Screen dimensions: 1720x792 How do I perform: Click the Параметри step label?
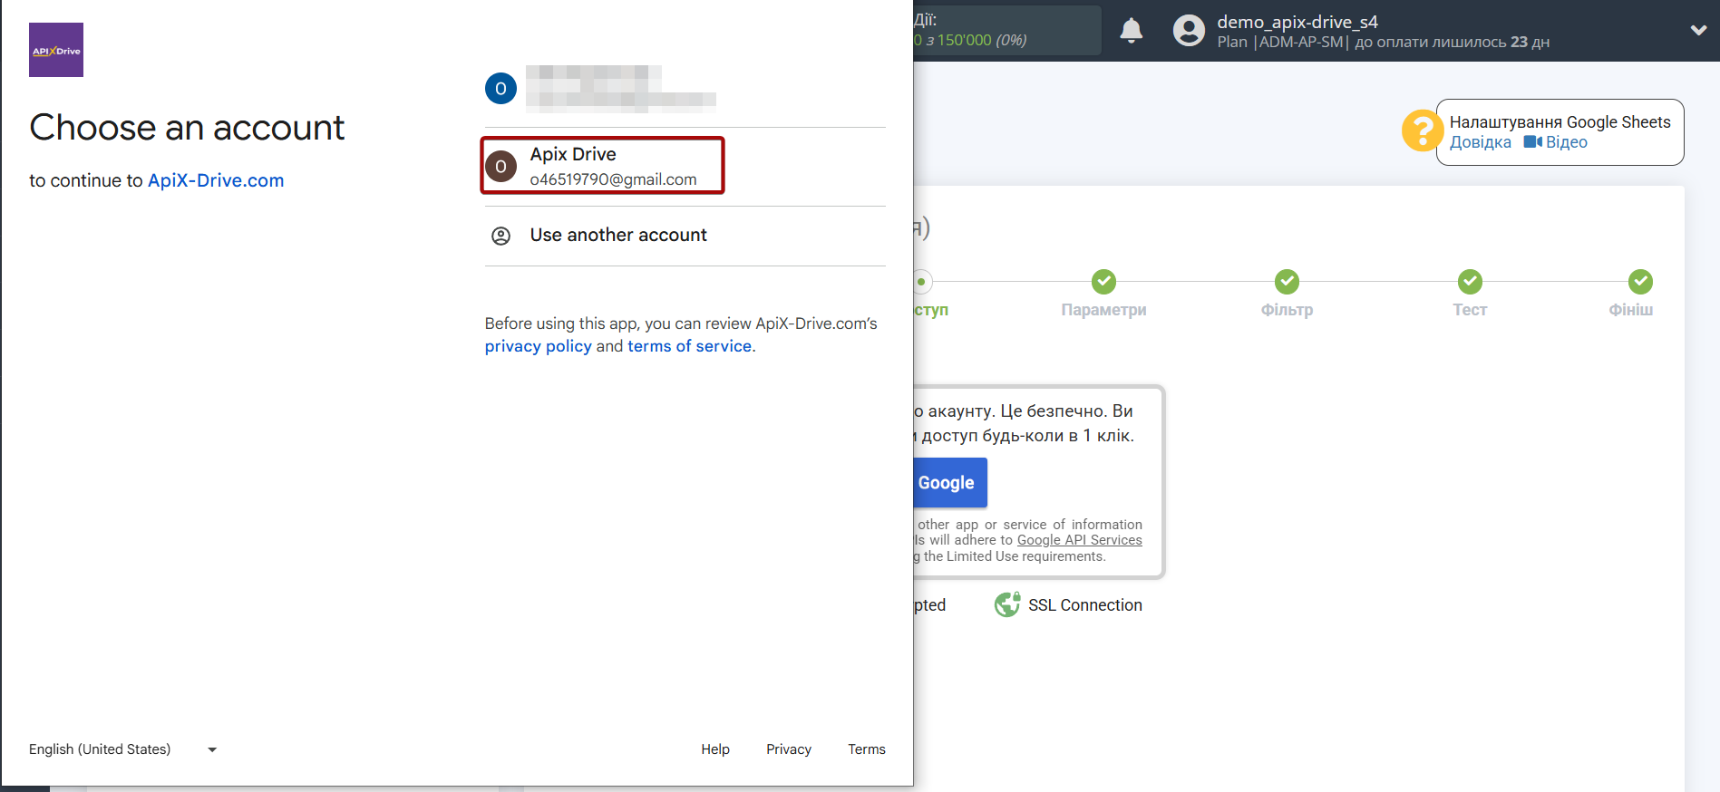[x=1103, y=310]
